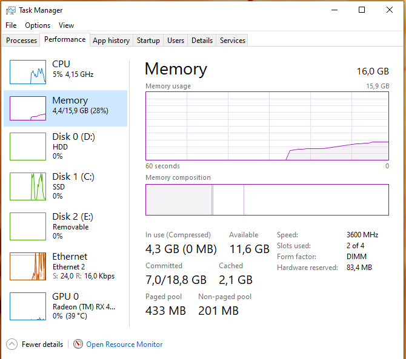Minimize the Task Manager window

(334, 10)
